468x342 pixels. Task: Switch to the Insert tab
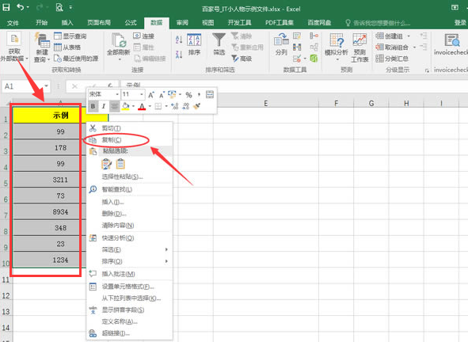(67, 23)
